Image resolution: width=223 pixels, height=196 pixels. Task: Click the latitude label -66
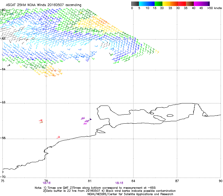(x=3, y=102)
